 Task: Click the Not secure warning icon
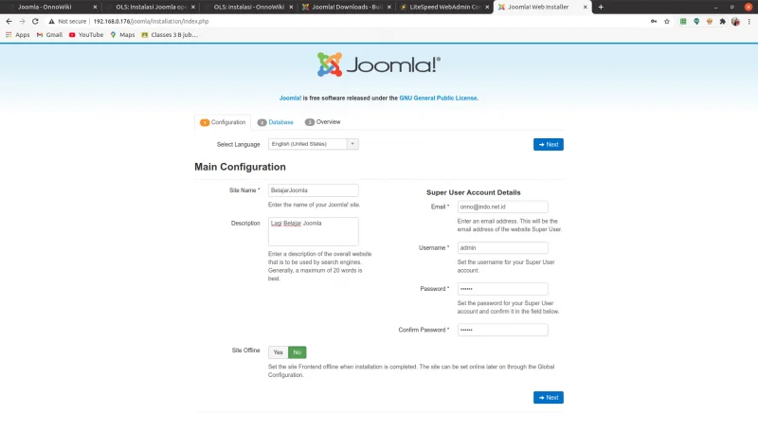click(52, 21)
